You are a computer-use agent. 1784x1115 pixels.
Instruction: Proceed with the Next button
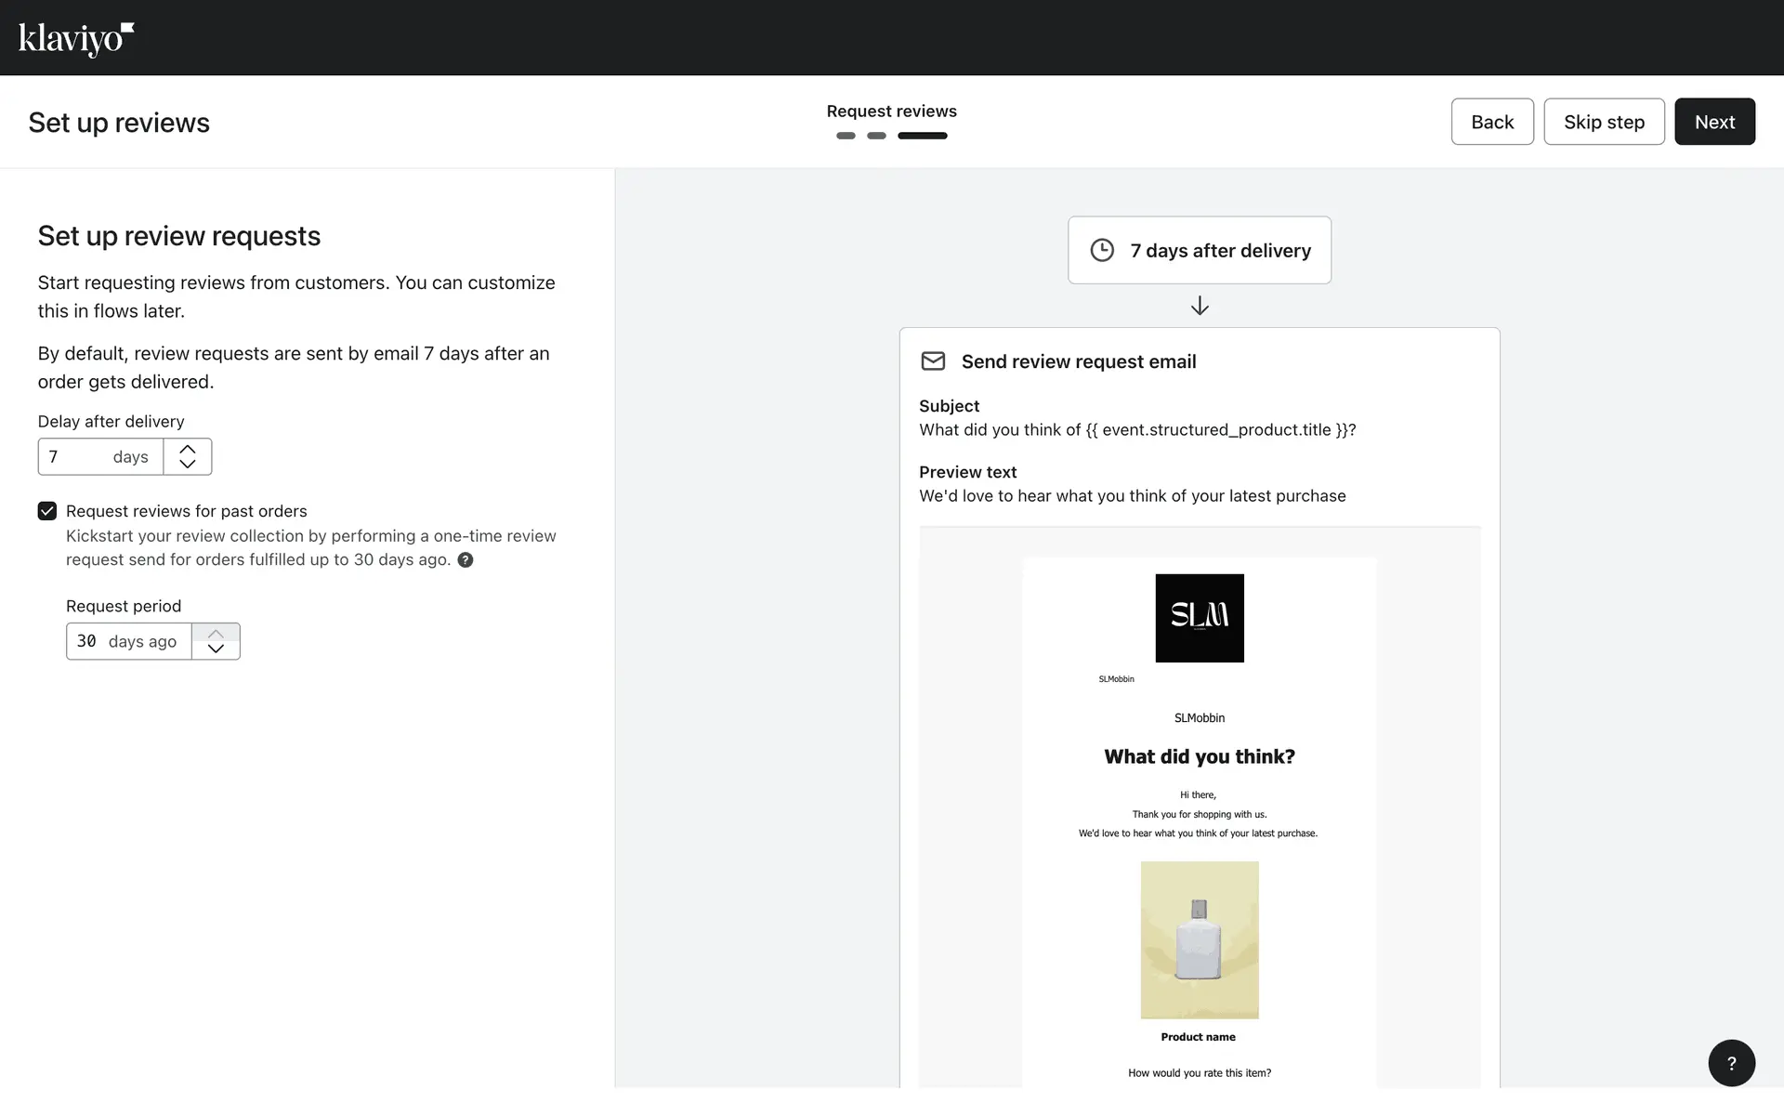[x=1713, y=122]
